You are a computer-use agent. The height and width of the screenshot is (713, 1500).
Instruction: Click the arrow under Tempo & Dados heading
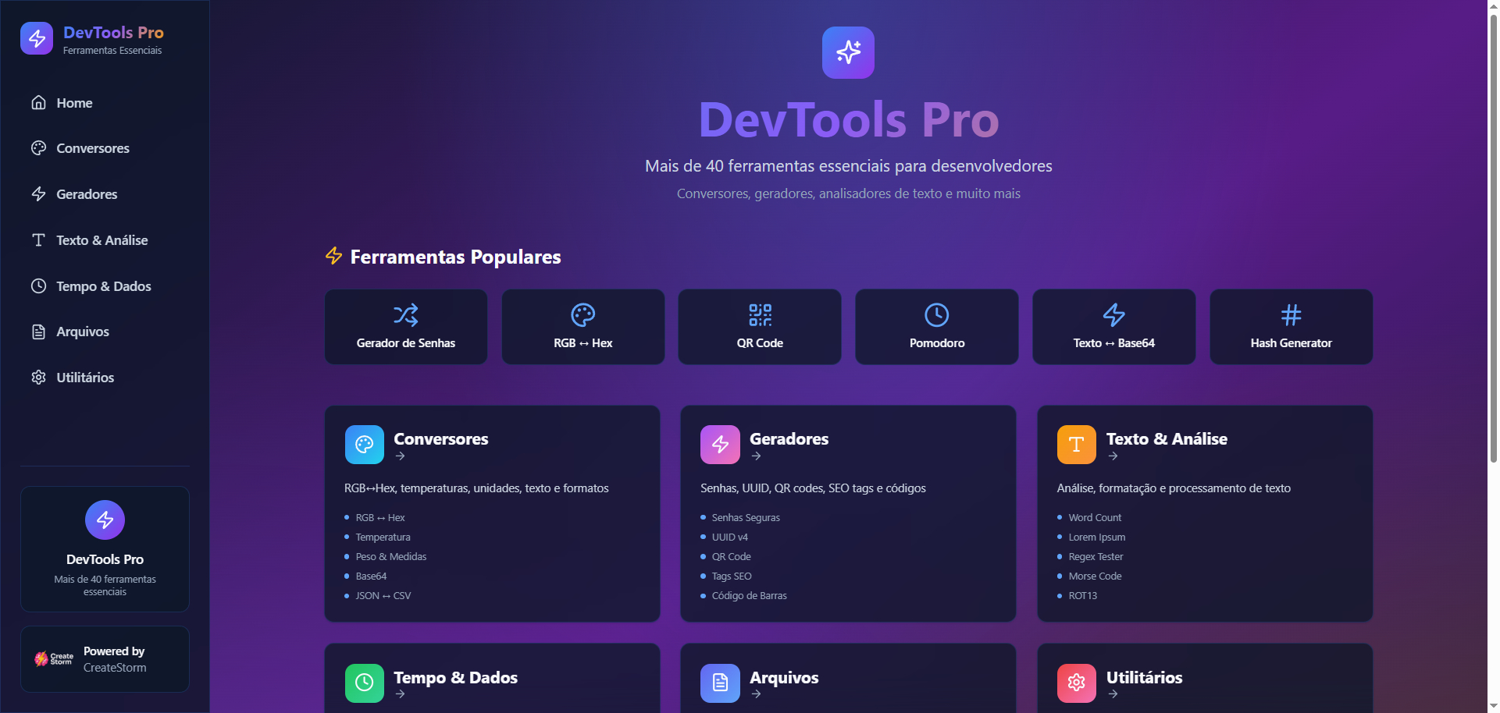[400, 694]
